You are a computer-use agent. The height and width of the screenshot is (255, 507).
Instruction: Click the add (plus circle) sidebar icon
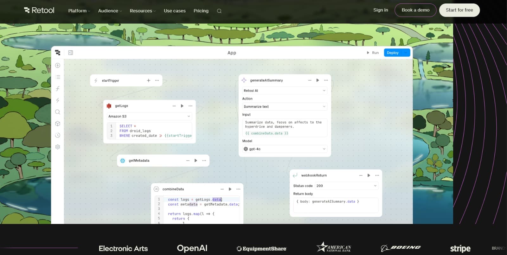click(x=58, y=65)
